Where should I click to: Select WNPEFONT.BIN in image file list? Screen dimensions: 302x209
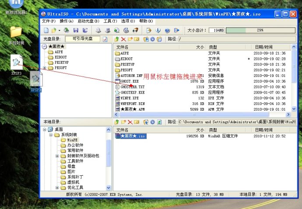[x=133, y=104]
